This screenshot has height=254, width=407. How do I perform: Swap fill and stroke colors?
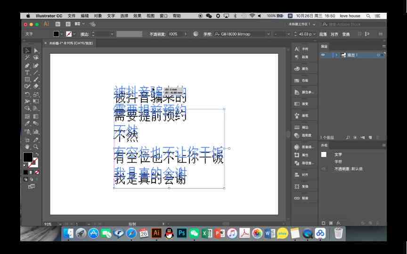(37, 154)
